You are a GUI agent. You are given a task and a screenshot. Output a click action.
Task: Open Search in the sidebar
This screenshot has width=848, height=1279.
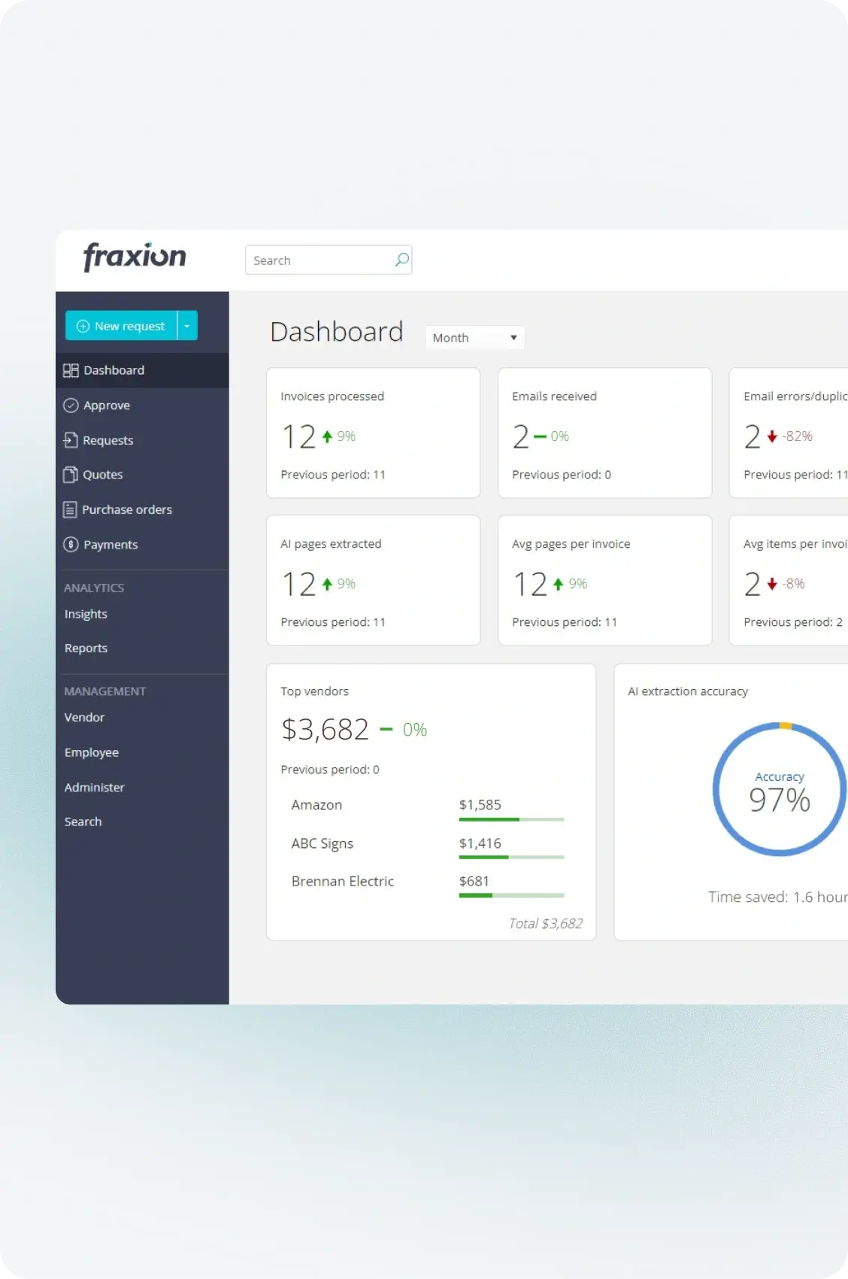point(83,822)
